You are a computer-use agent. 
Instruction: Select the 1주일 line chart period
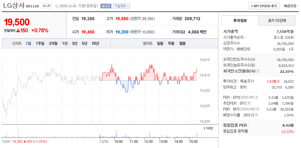tap(40, 43)
